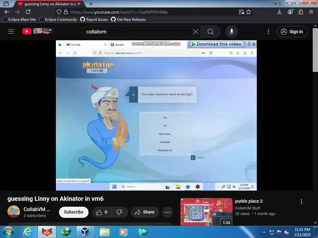
Task: Share this video
Action: click(145, 212)
